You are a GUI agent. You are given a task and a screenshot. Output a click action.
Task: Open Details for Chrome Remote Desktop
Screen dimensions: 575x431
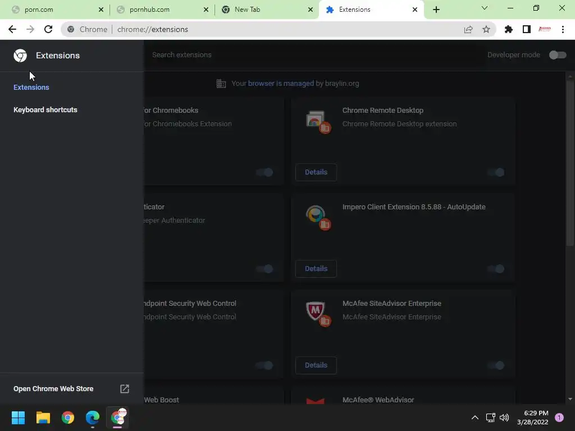316,172
